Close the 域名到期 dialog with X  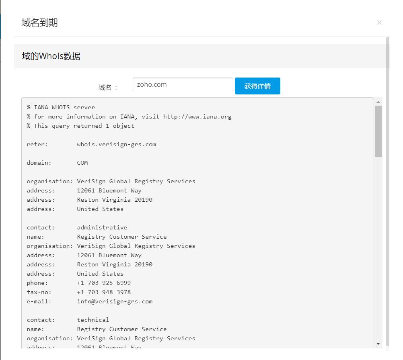(x=379, y=22)
